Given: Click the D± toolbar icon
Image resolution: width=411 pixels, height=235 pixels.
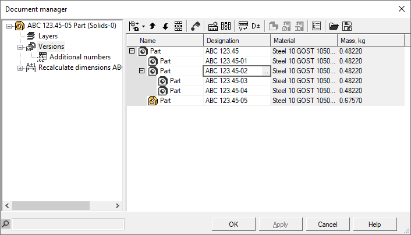Looking at the screenshot, I should click(x=256, y=26).
